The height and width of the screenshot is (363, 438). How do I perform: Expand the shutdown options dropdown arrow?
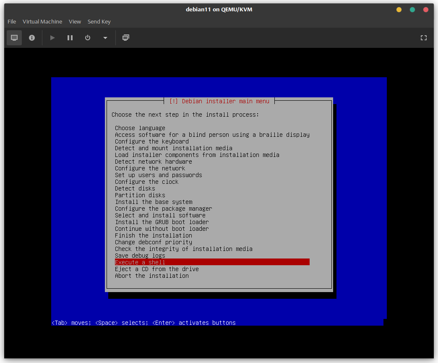(x=105, y=38)
